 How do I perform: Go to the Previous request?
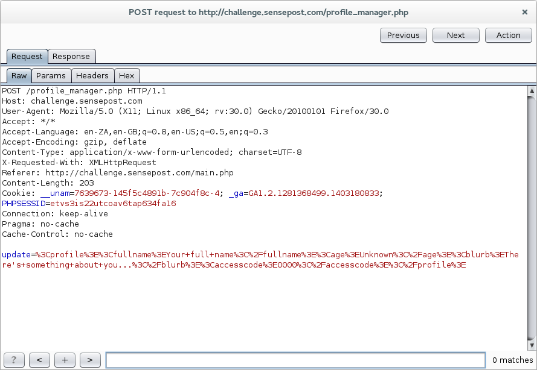click(403, 36)
